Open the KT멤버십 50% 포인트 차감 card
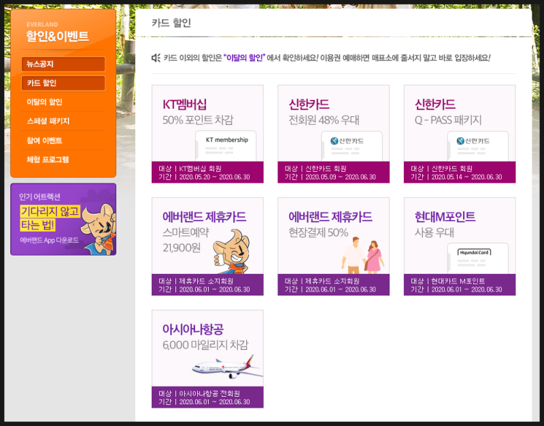This screenshot has width=544, height=426. 207,134
